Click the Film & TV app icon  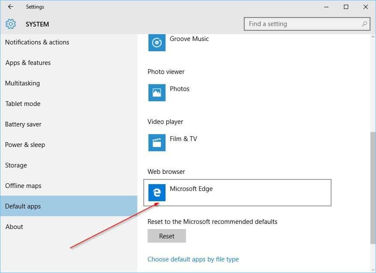click(x=157, y=143)
